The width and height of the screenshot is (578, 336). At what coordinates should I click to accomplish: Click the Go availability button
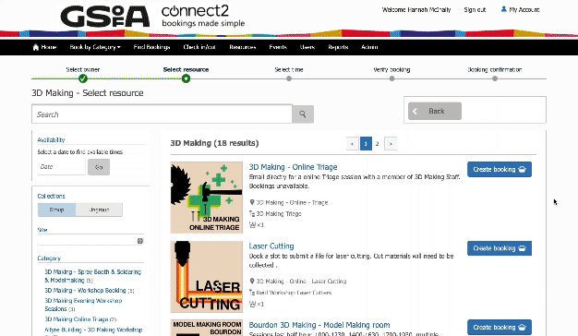(x=99, y=167)
